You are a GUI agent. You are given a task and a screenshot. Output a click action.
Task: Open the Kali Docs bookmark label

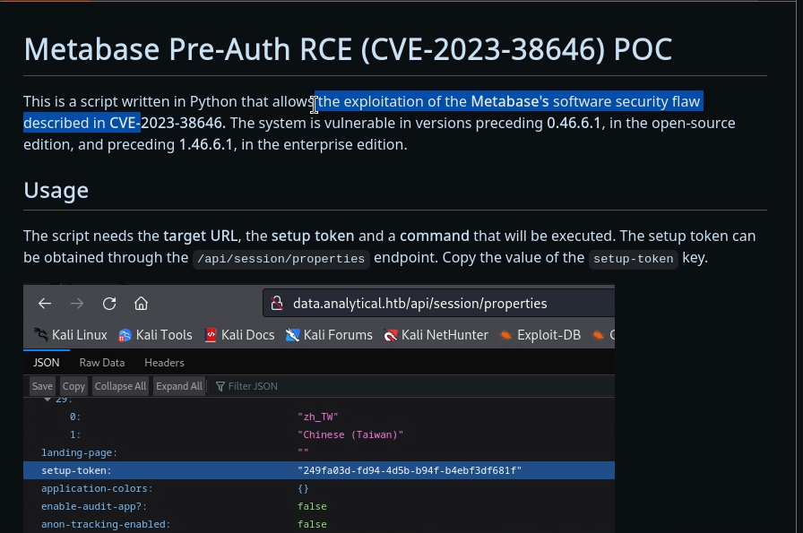pos(248,335)
